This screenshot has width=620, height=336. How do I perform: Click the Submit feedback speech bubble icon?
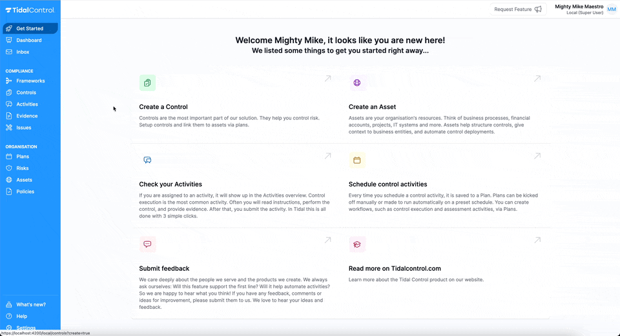click(147, 244)
